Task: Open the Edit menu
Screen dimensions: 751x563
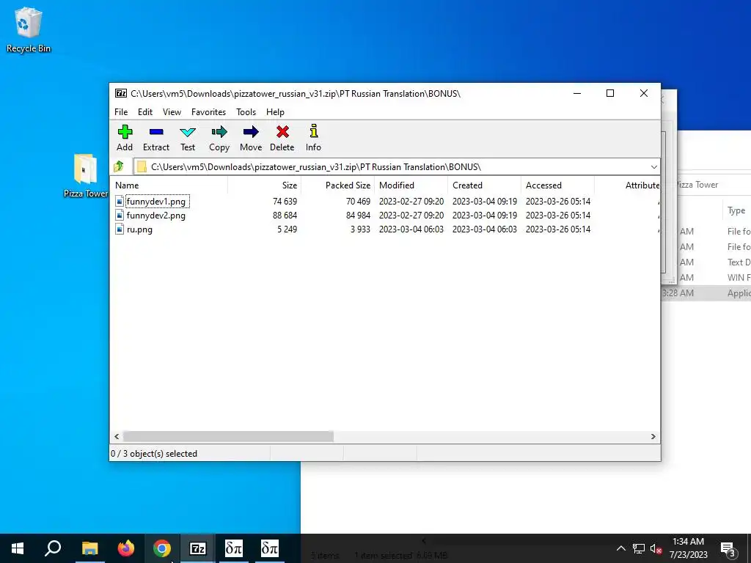Action: [x=145, y=112]
